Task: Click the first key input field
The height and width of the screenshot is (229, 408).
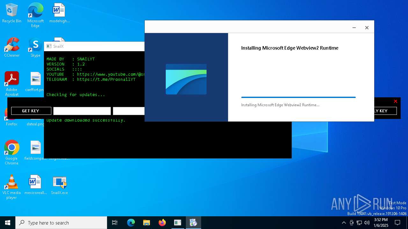Action: [82, 111]
